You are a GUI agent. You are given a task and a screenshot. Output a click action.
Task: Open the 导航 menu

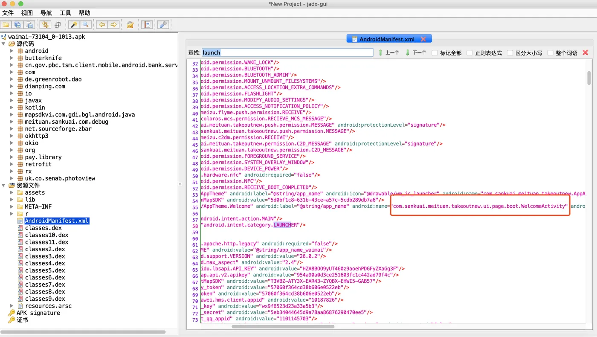[46, 13]
